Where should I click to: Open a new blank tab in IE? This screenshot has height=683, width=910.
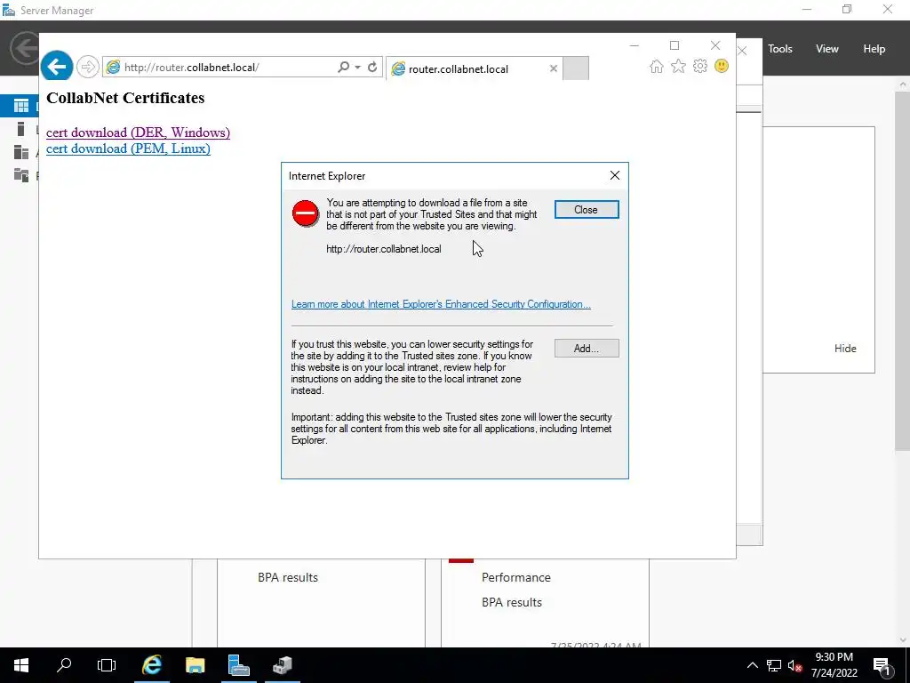coord(576,68)
